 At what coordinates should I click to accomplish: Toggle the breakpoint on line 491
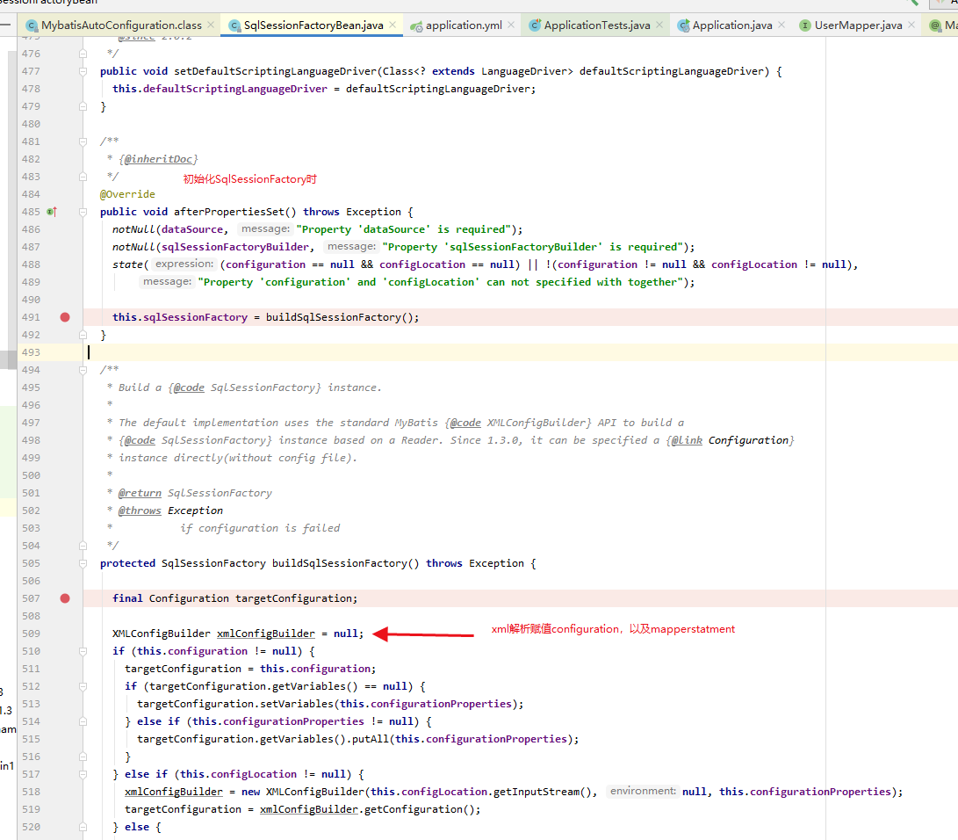click(65, 317)
